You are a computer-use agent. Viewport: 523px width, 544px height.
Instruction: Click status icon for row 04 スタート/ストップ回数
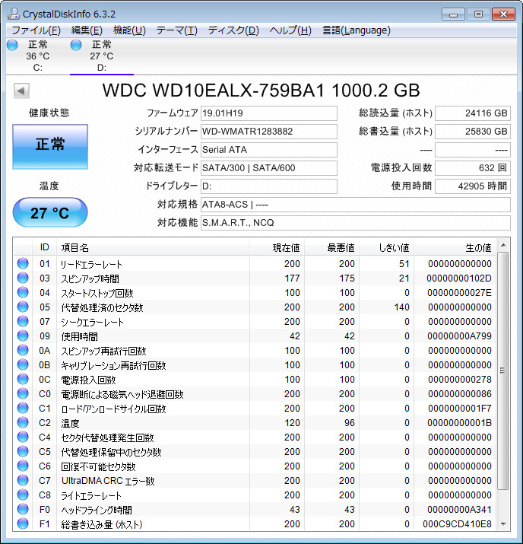tap(23, 292)
